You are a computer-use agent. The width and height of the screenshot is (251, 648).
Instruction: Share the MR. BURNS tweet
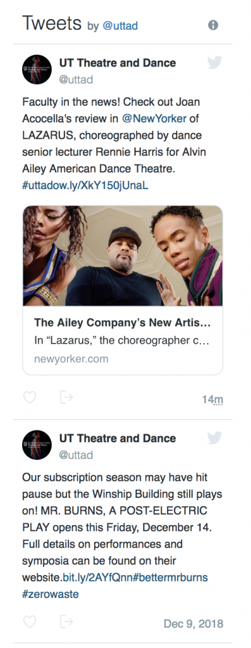pos(66,621)
